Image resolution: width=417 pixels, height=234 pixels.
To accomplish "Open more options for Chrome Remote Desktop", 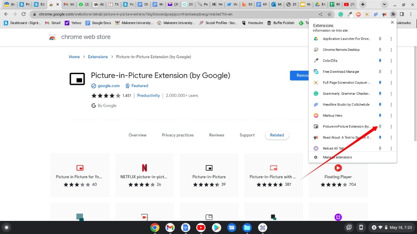I will (x=391, y=50).
